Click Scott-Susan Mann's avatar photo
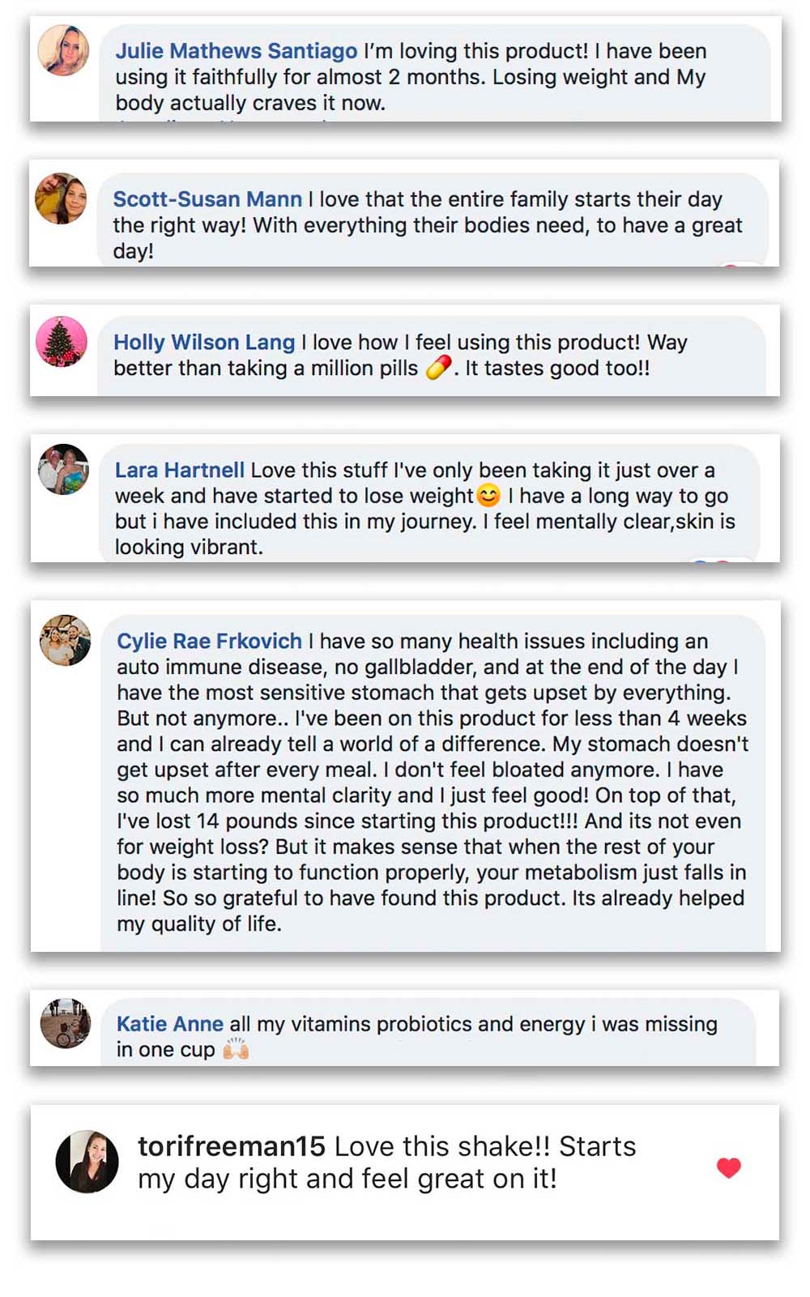 (x=61, y=198)
